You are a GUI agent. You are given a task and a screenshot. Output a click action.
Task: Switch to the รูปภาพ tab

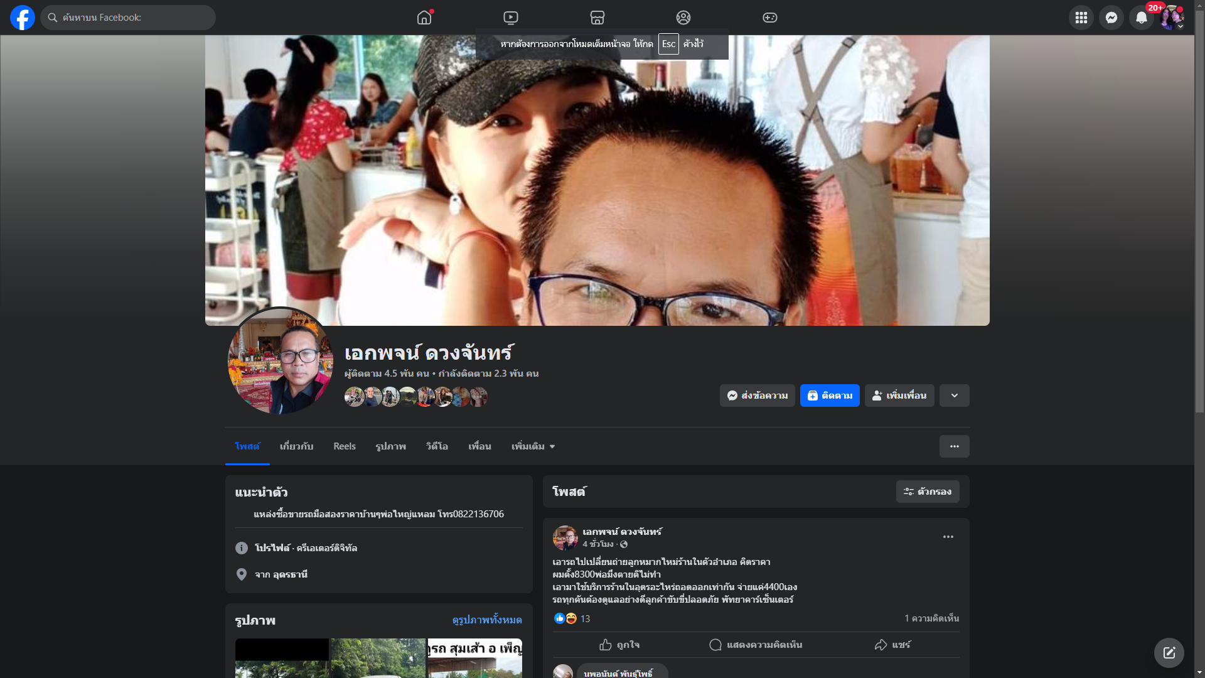(x=390, y=446)
